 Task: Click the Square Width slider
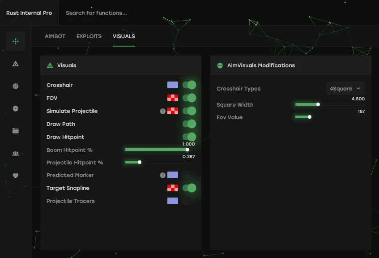pyautogui.click(x=330, y=104)
